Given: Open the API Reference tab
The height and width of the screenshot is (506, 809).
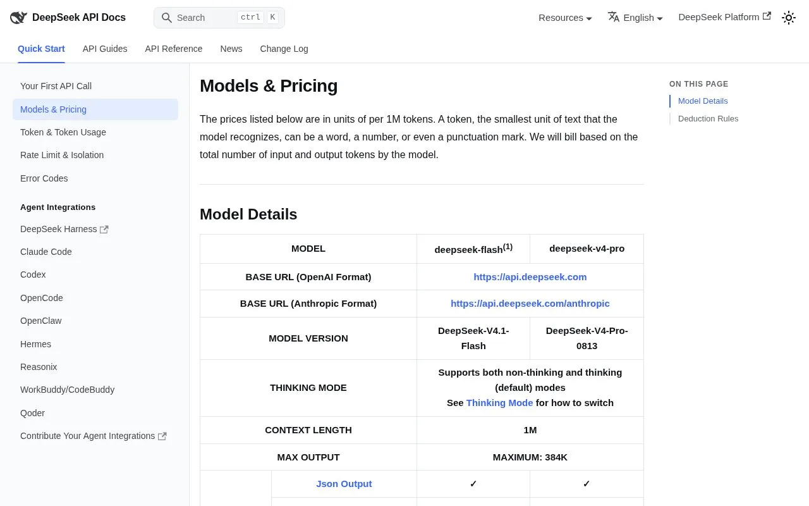Looking at the screenshot, I should coord(174,49).
